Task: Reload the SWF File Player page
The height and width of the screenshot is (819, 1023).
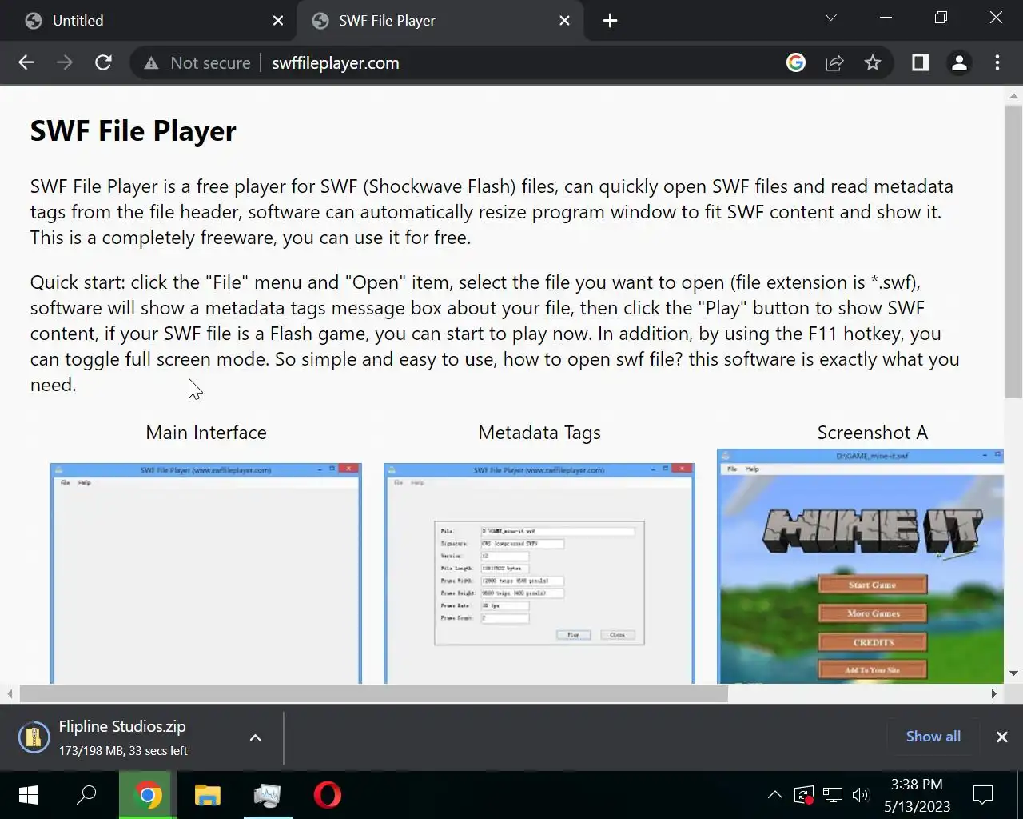Action: tap(103, 63)
